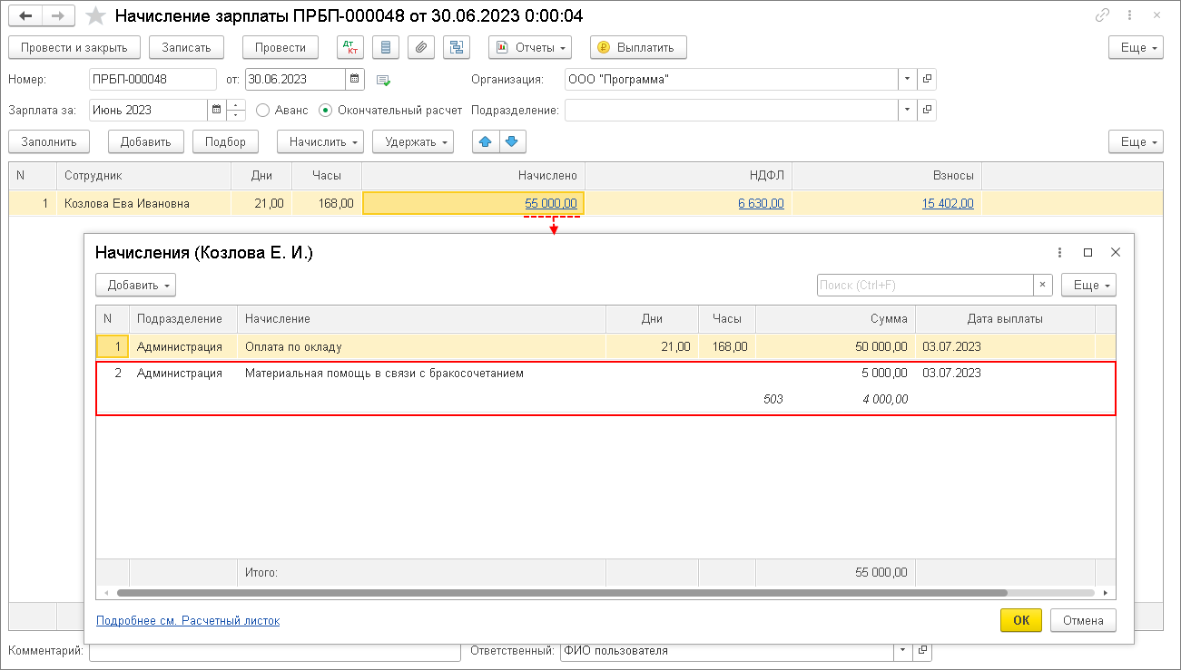Click the Подбор button
The width and height of the screenshot is (1181, 670).
[x=225, y=141]
